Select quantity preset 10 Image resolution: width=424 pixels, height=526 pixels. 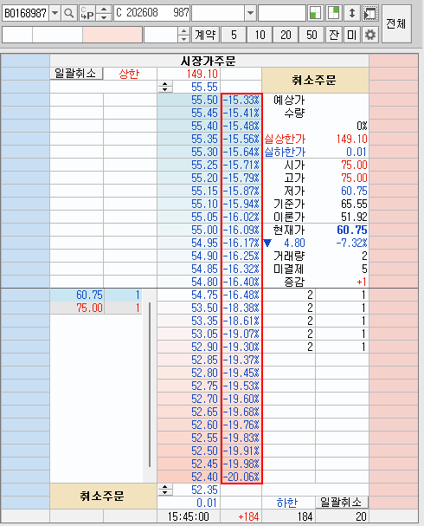pyautogui.click(x=260, y=35)
